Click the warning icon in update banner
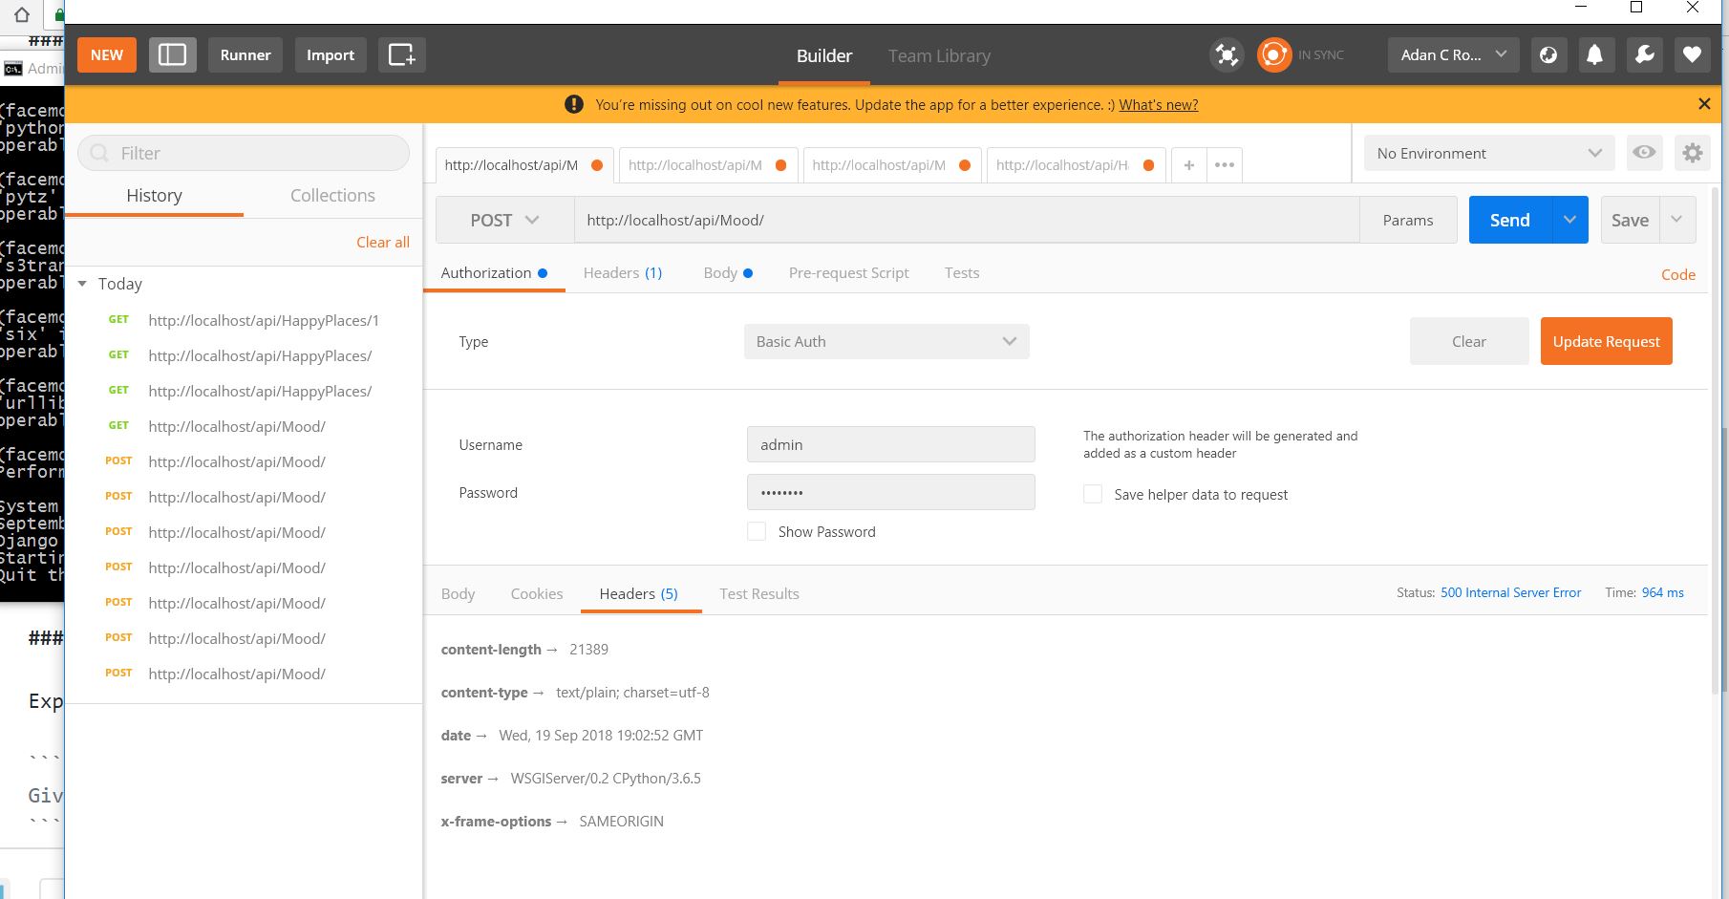The height and width of the screenshot is (899, 1729). coord(574,104)
